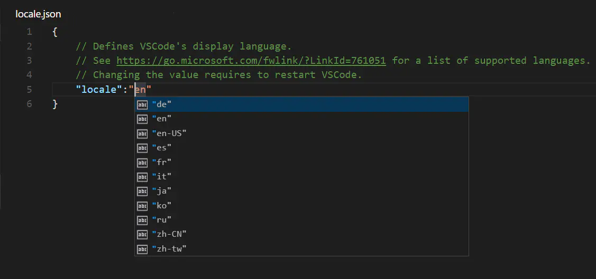Choose the "fr" suggestion
The width and height of the screenshot is (596, 279).
tap(302, 162)
